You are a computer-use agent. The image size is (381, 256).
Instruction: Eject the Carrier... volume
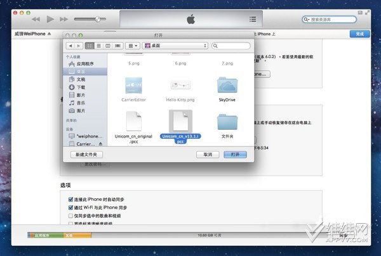(100, 144)
